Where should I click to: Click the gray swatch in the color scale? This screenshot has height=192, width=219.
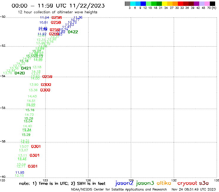click(128, 4)
